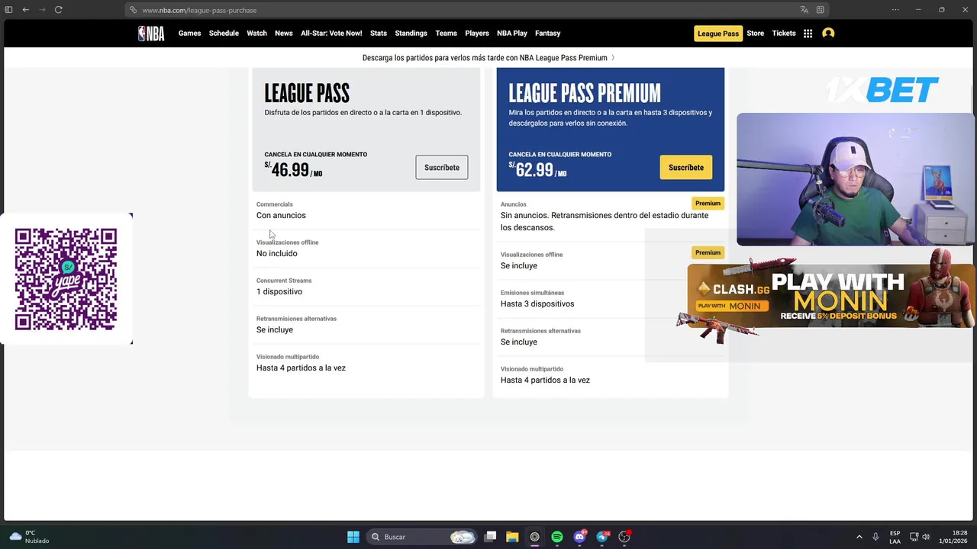Image resolution: width=977 pixels, height=549 pixels.
Task: Click the 'Sin anuncios' premium description text
Action: click(x=605, y=222)
